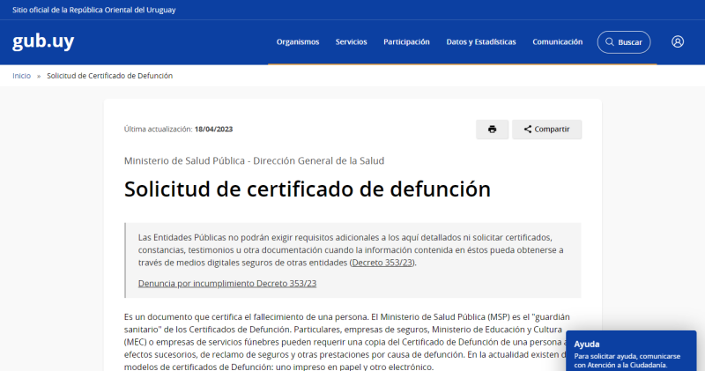
Task: Select Servicios in the navigation bar
Action: point(351,42)
